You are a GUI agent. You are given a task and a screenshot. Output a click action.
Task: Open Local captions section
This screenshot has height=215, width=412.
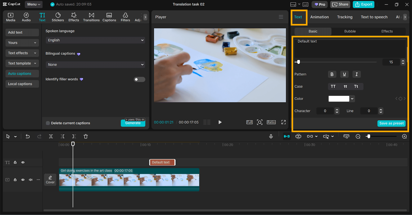[x=22, y=84]
